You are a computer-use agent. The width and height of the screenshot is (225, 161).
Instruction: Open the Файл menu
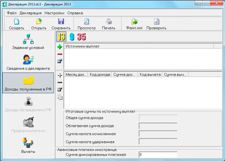(12, 13)
